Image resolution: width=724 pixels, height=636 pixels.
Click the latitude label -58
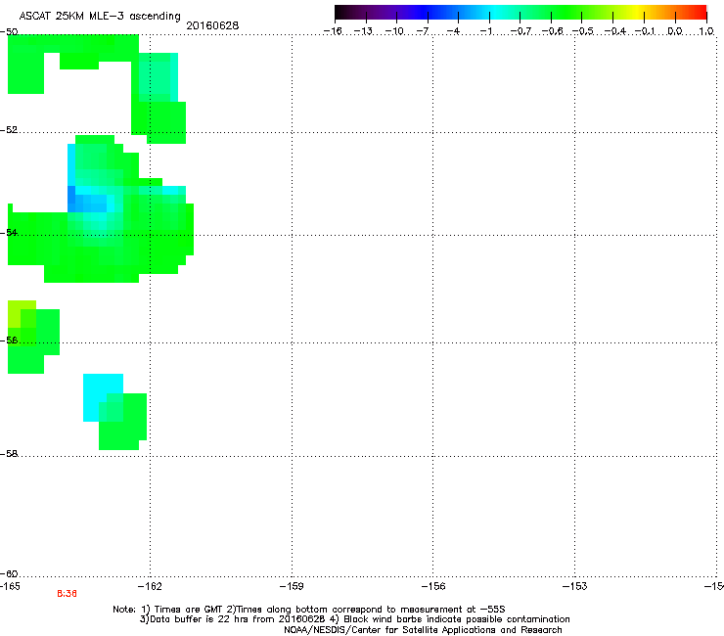pyautogui.click(x=9, y=454)
